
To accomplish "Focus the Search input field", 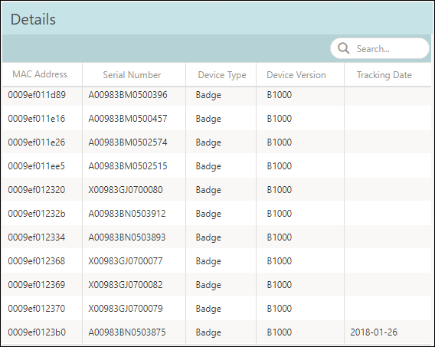I will [380, 48].
